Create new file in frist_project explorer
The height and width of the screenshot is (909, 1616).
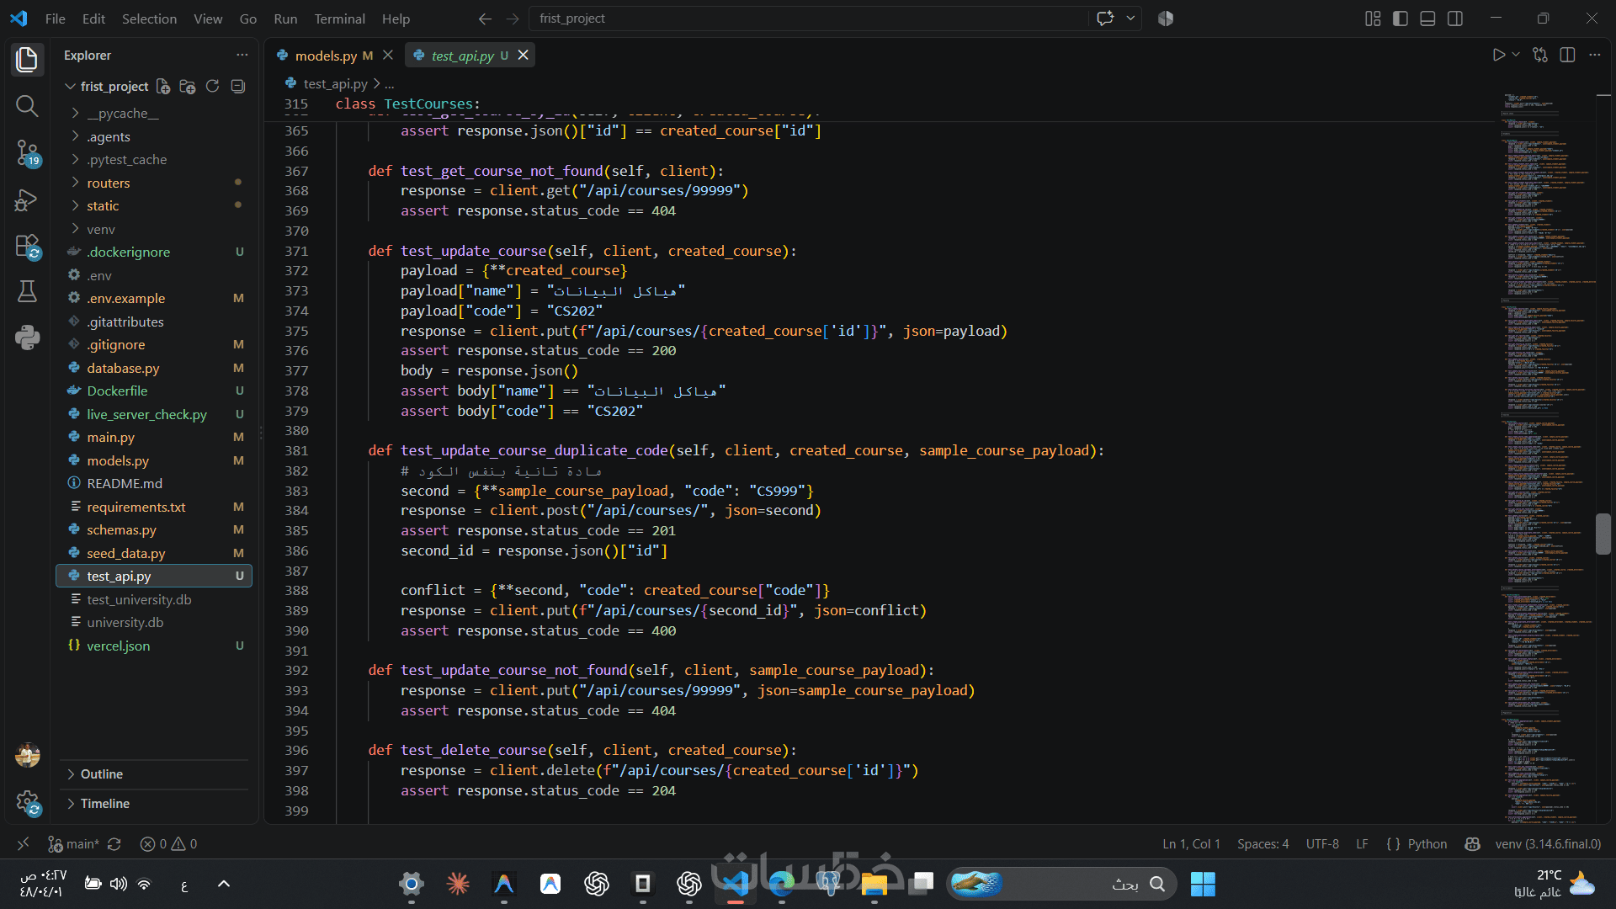[163, 87]
